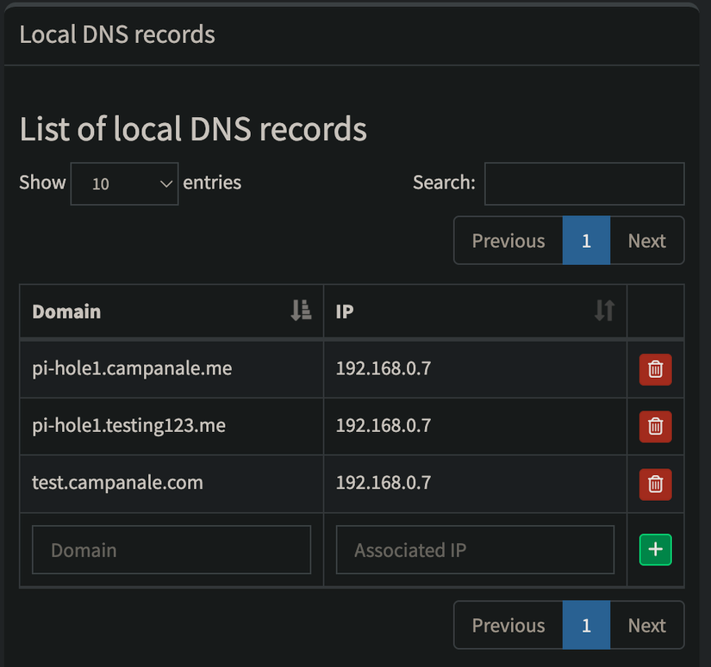Sort the IP column by its sort icon
Image resolution: width=711 pixels, height=667 pixels.
point(603,311)
